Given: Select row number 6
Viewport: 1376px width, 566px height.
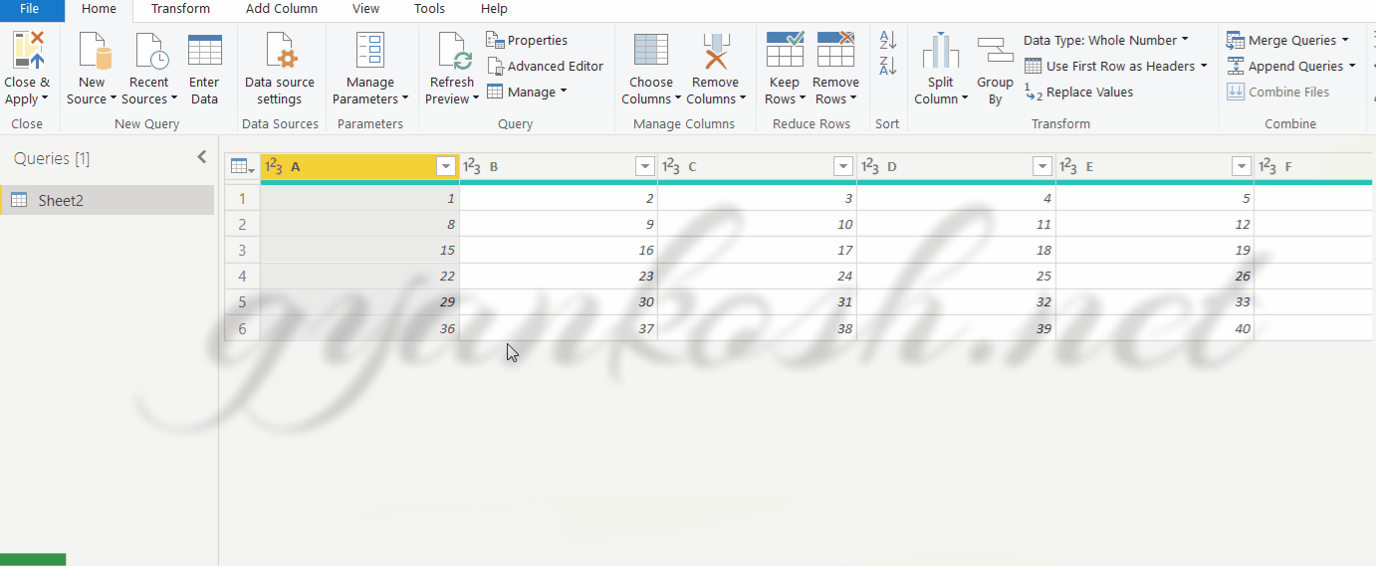Looking at the screenshot, I should (242, 328).
